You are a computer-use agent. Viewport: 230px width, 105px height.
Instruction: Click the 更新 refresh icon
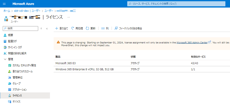pyautogui.click(x=87, y=28)
